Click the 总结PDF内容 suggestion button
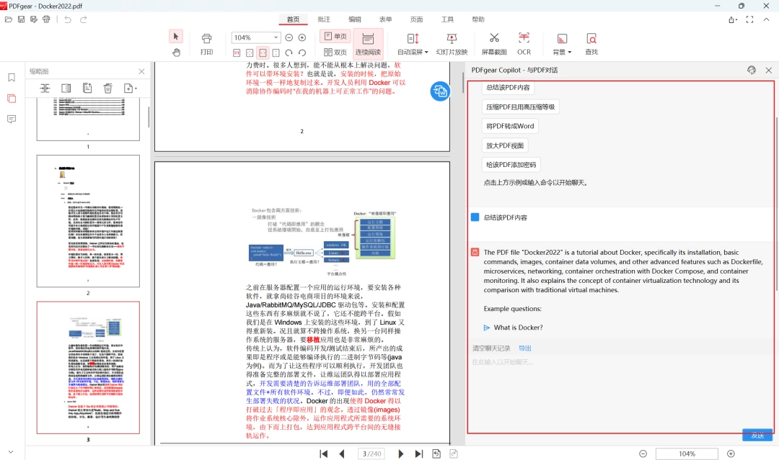Screen dimensions: 779x460 (x=508, y=87)
